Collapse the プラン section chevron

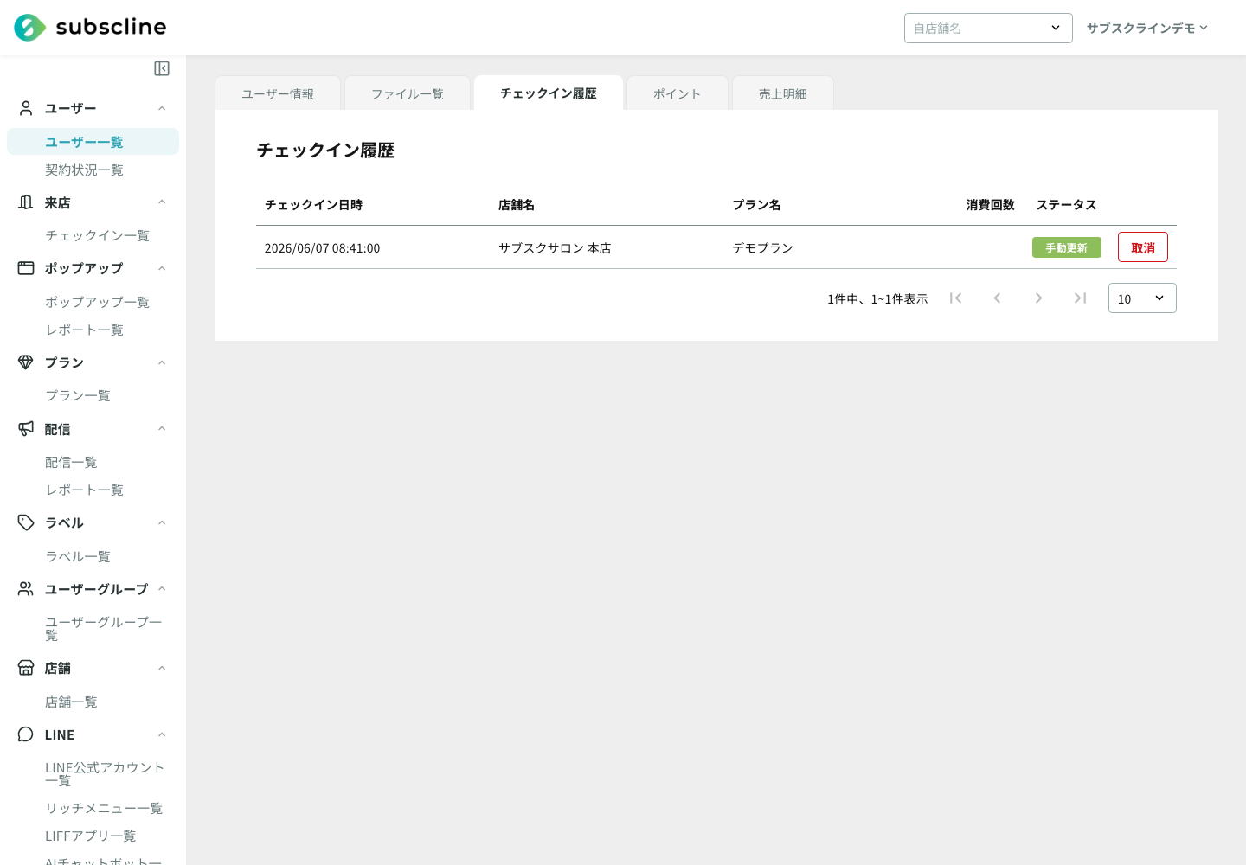point(162,362)
